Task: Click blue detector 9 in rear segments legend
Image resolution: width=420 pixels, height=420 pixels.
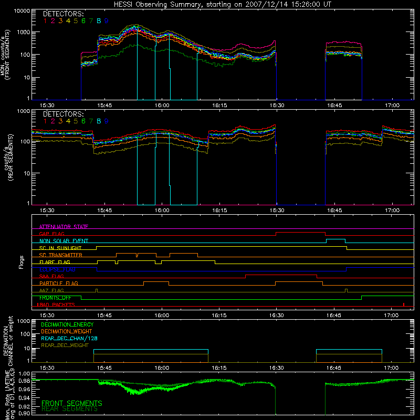Action: (x=107, y=121)
